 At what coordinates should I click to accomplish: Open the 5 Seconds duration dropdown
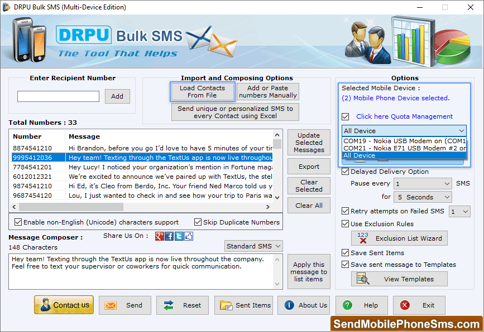[423, 197]
